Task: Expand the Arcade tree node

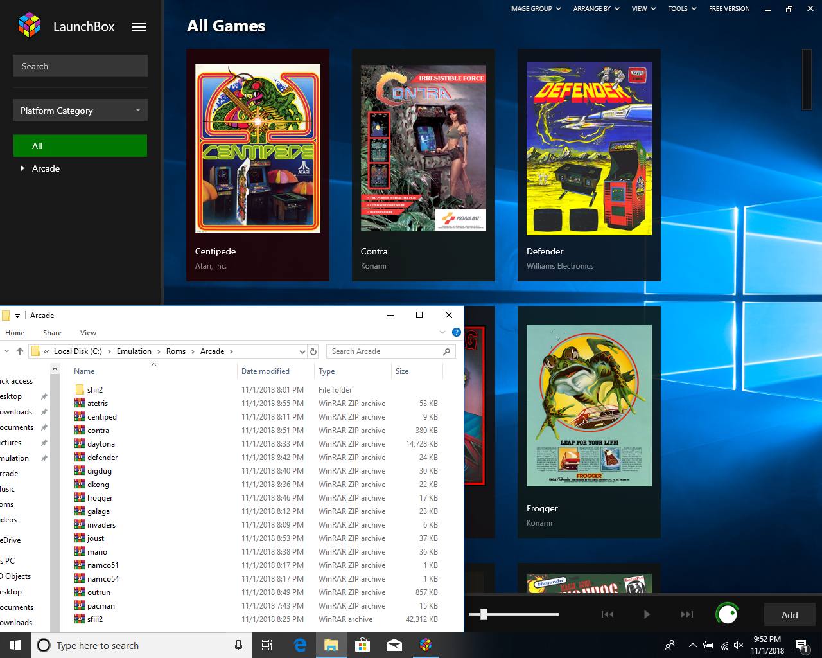Action: tap(22, 168)
